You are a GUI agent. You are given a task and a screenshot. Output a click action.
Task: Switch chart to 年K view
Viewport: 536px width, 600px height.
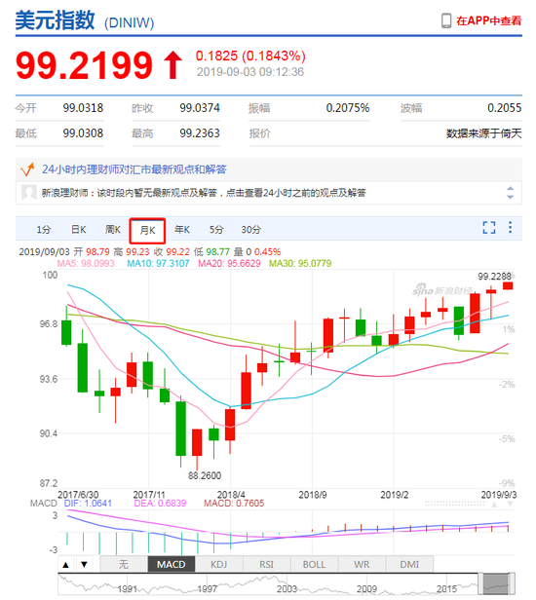(182, 230)
